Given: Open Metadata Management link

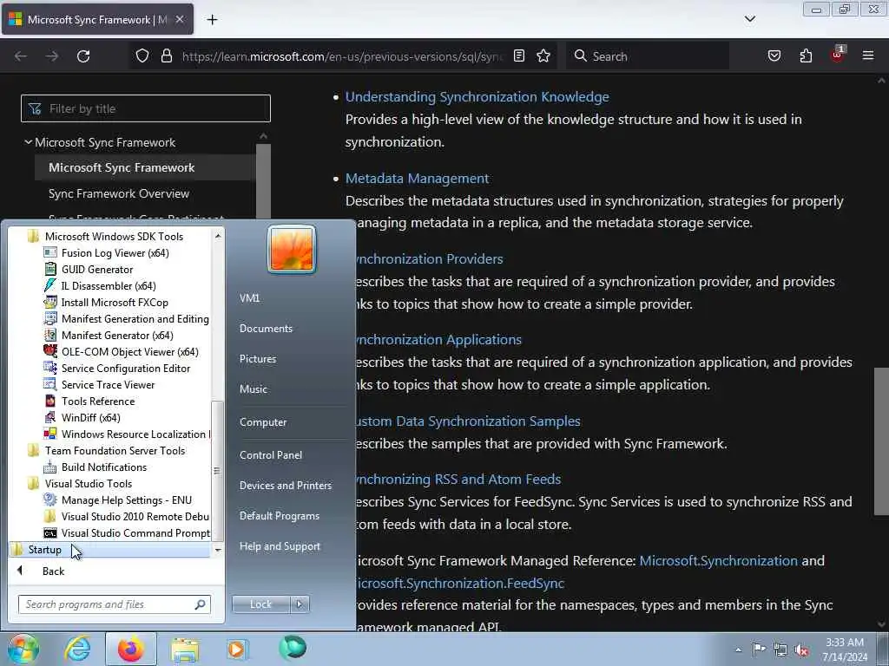Looking at the screenshot, I should click(418, 179).
